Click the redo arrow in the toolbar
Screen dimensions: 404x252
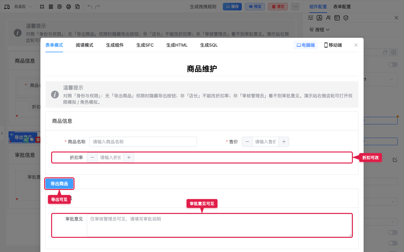[x=98, y=7]
